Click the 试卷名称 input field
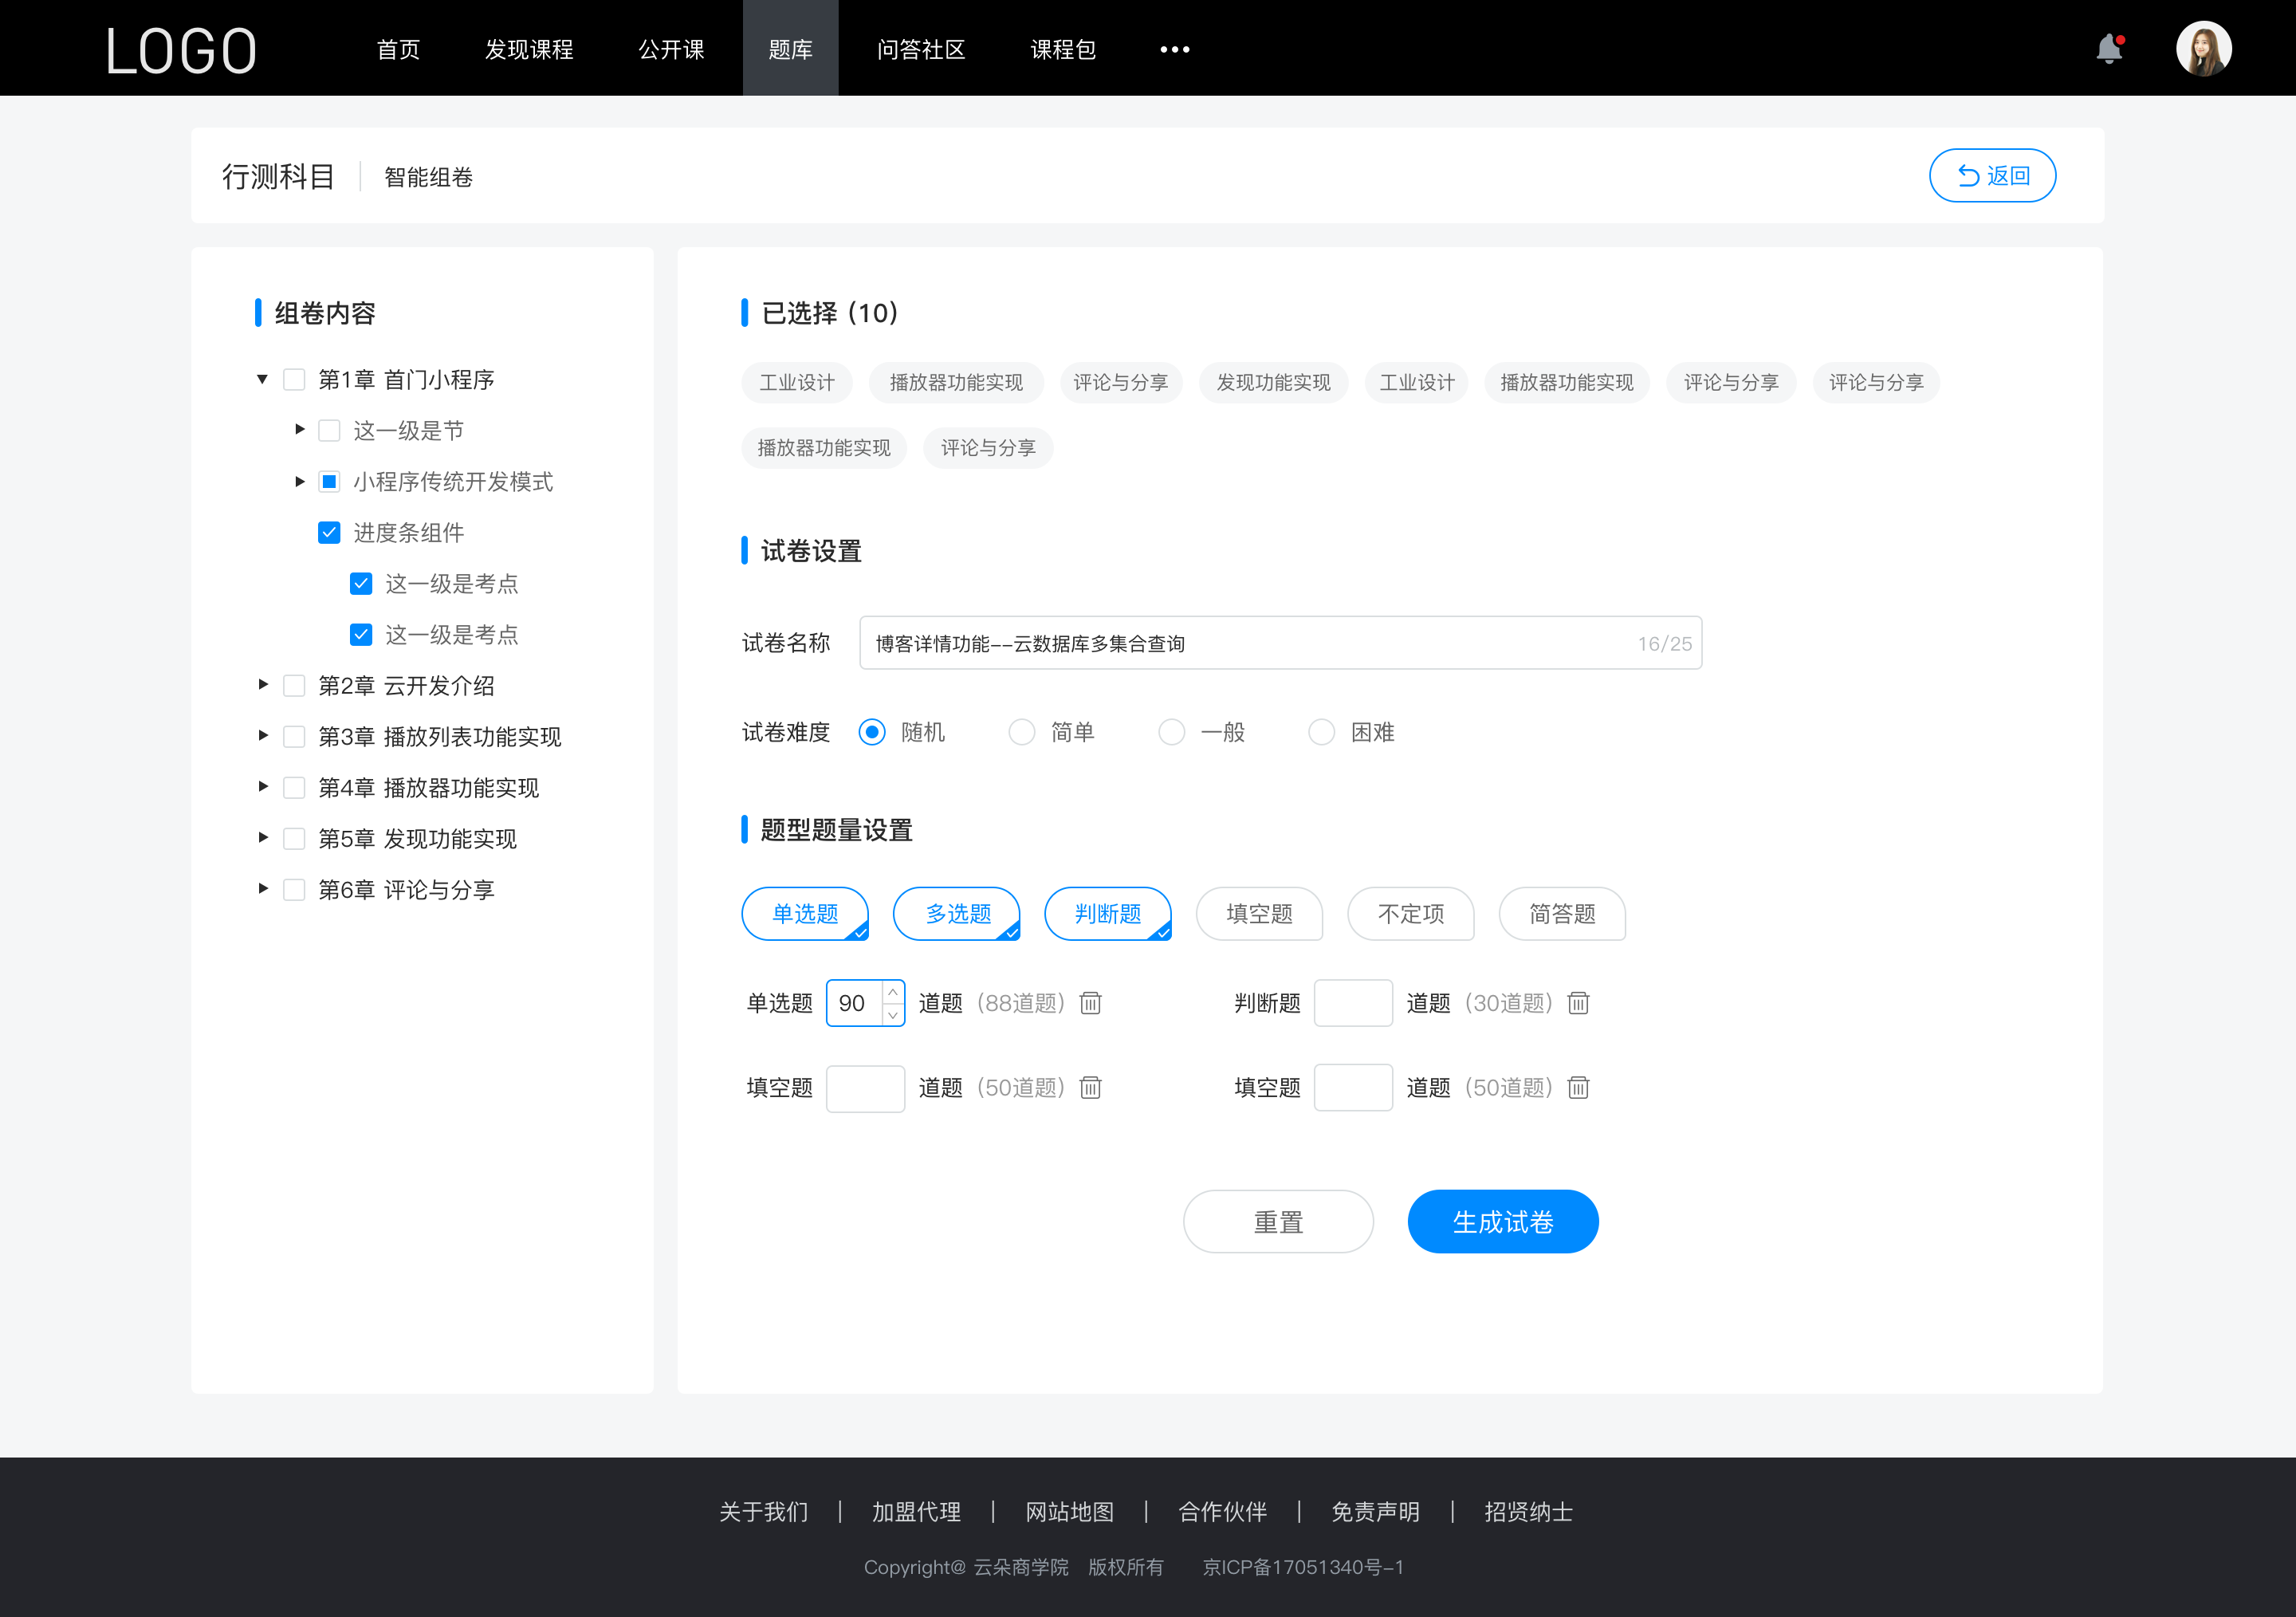 coord(1277,642)
